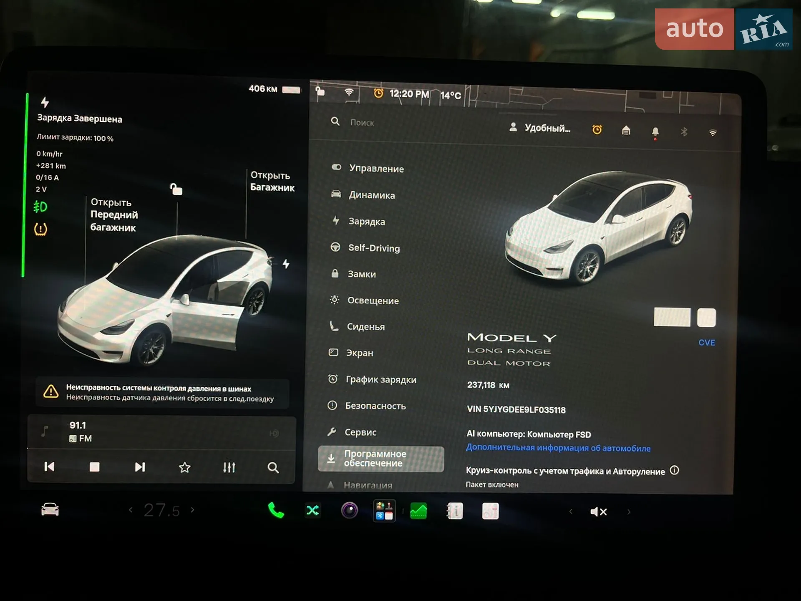The image size is (801, 601).
Task: Select the Экран menu item
Action: [x=351, y=353]
